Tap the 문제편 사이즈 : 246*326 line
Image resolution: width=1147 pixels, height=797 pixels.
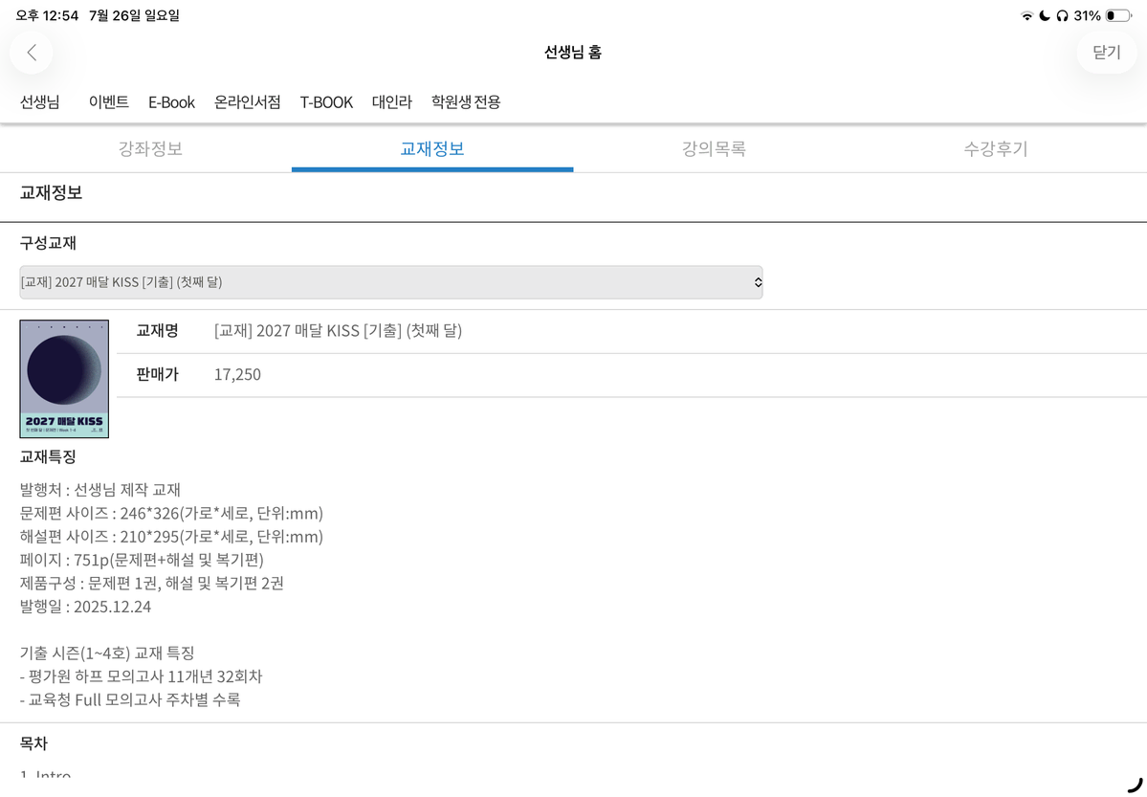[171, 513]
